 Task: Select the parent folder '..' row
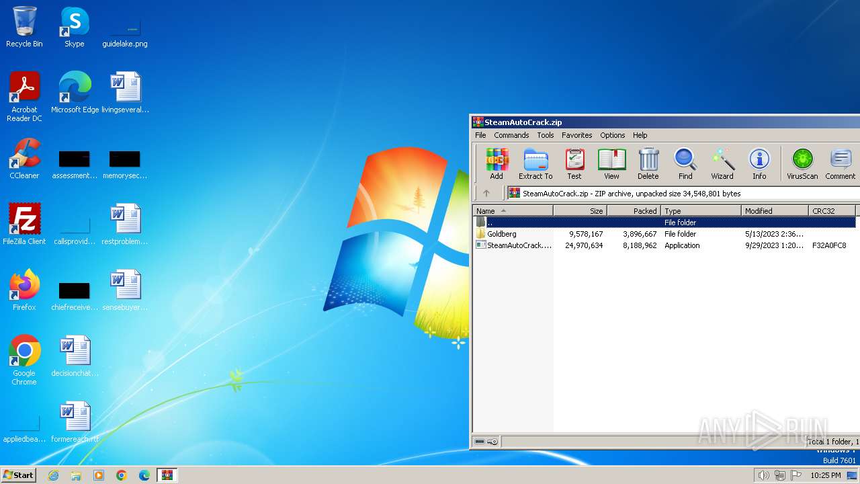664,222
